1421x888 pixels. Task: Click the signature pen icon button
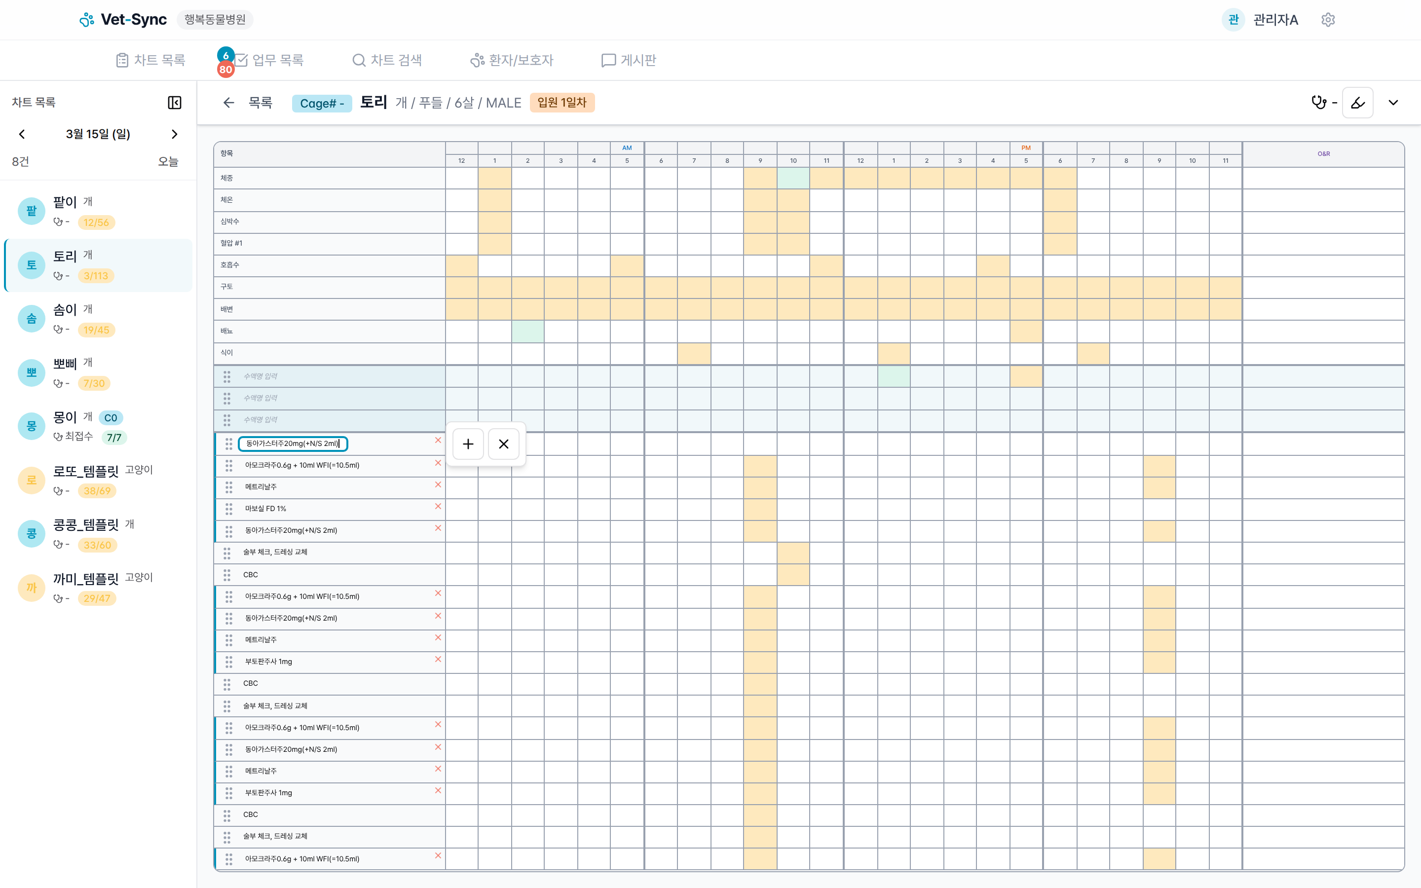(x=1357, y=103)
